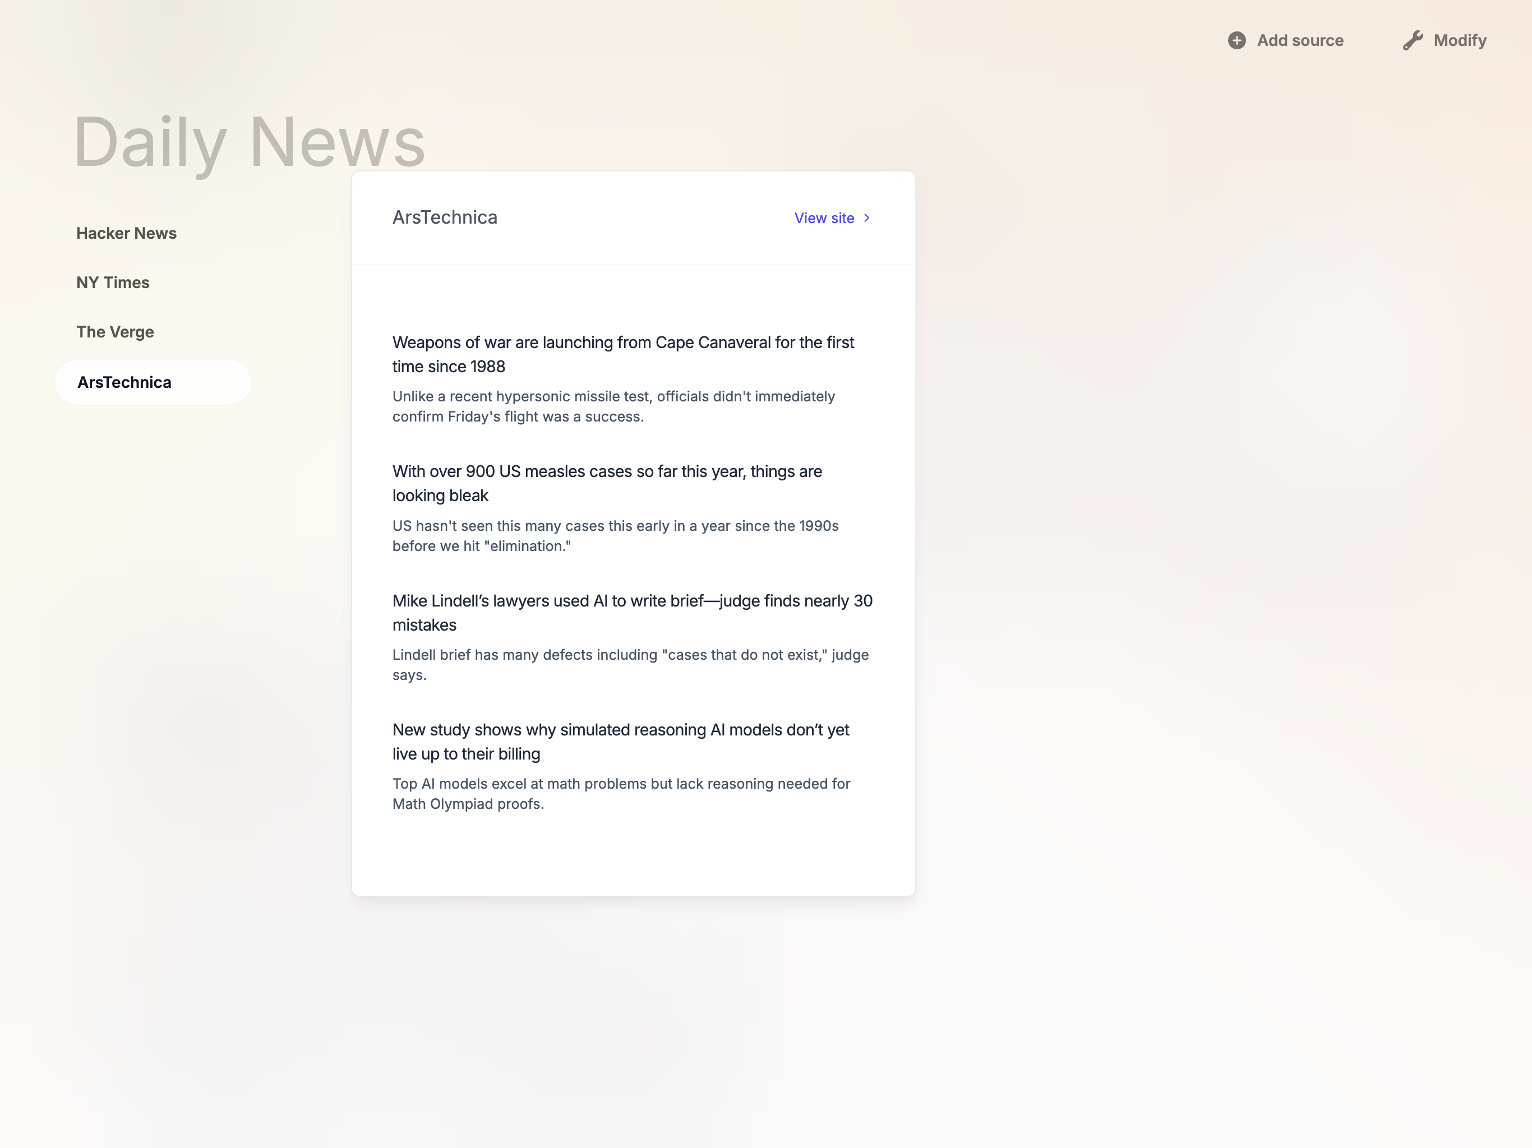Viewport: 1532px width, 1148px height.
Task: Open the Mike Lindell's lawyers AI brief article
Action: [x=633, y=613]
